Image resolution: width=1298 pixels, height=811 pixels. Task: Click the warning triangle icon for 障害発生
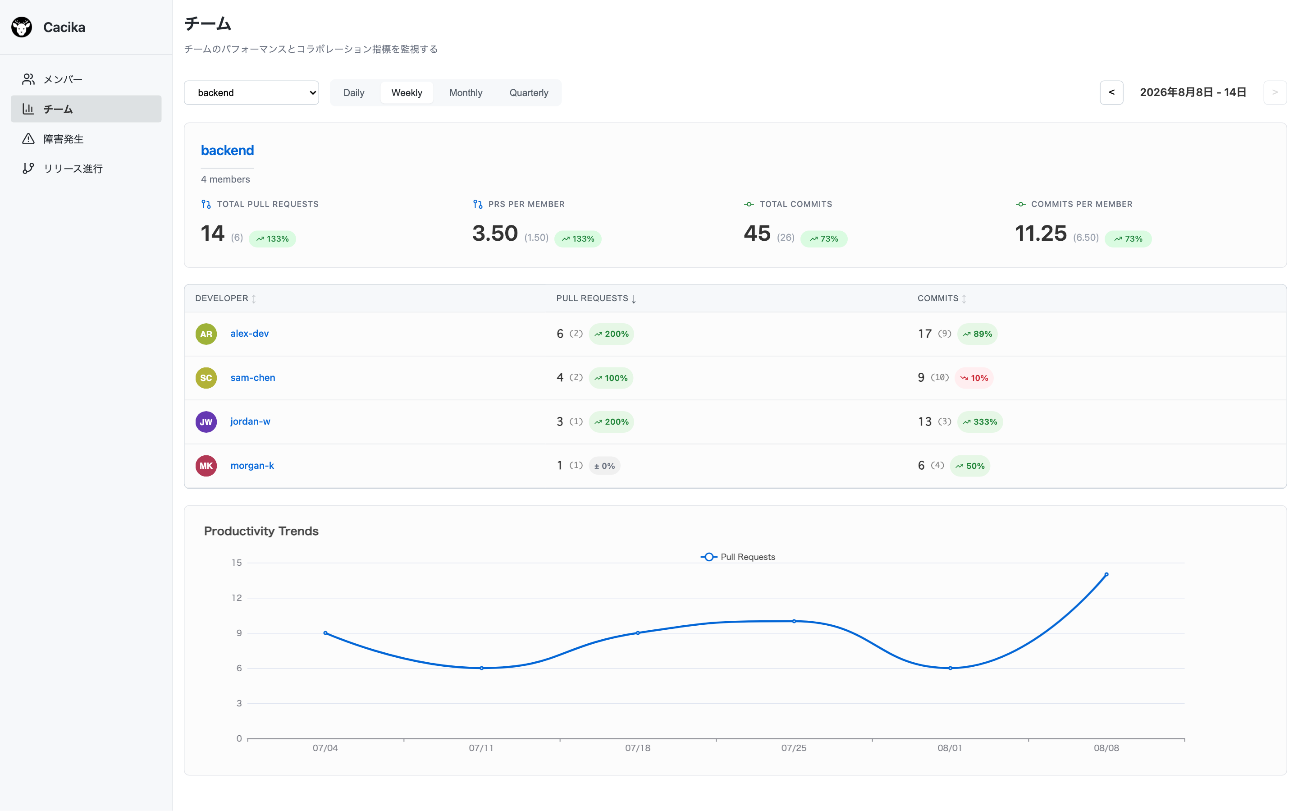(x=28, y=139)
